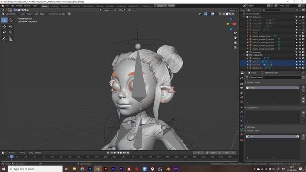The height and width of the screenshot is (172, 306).
Task: Add a new vertex color plus button
Action: tap(303, 135)
